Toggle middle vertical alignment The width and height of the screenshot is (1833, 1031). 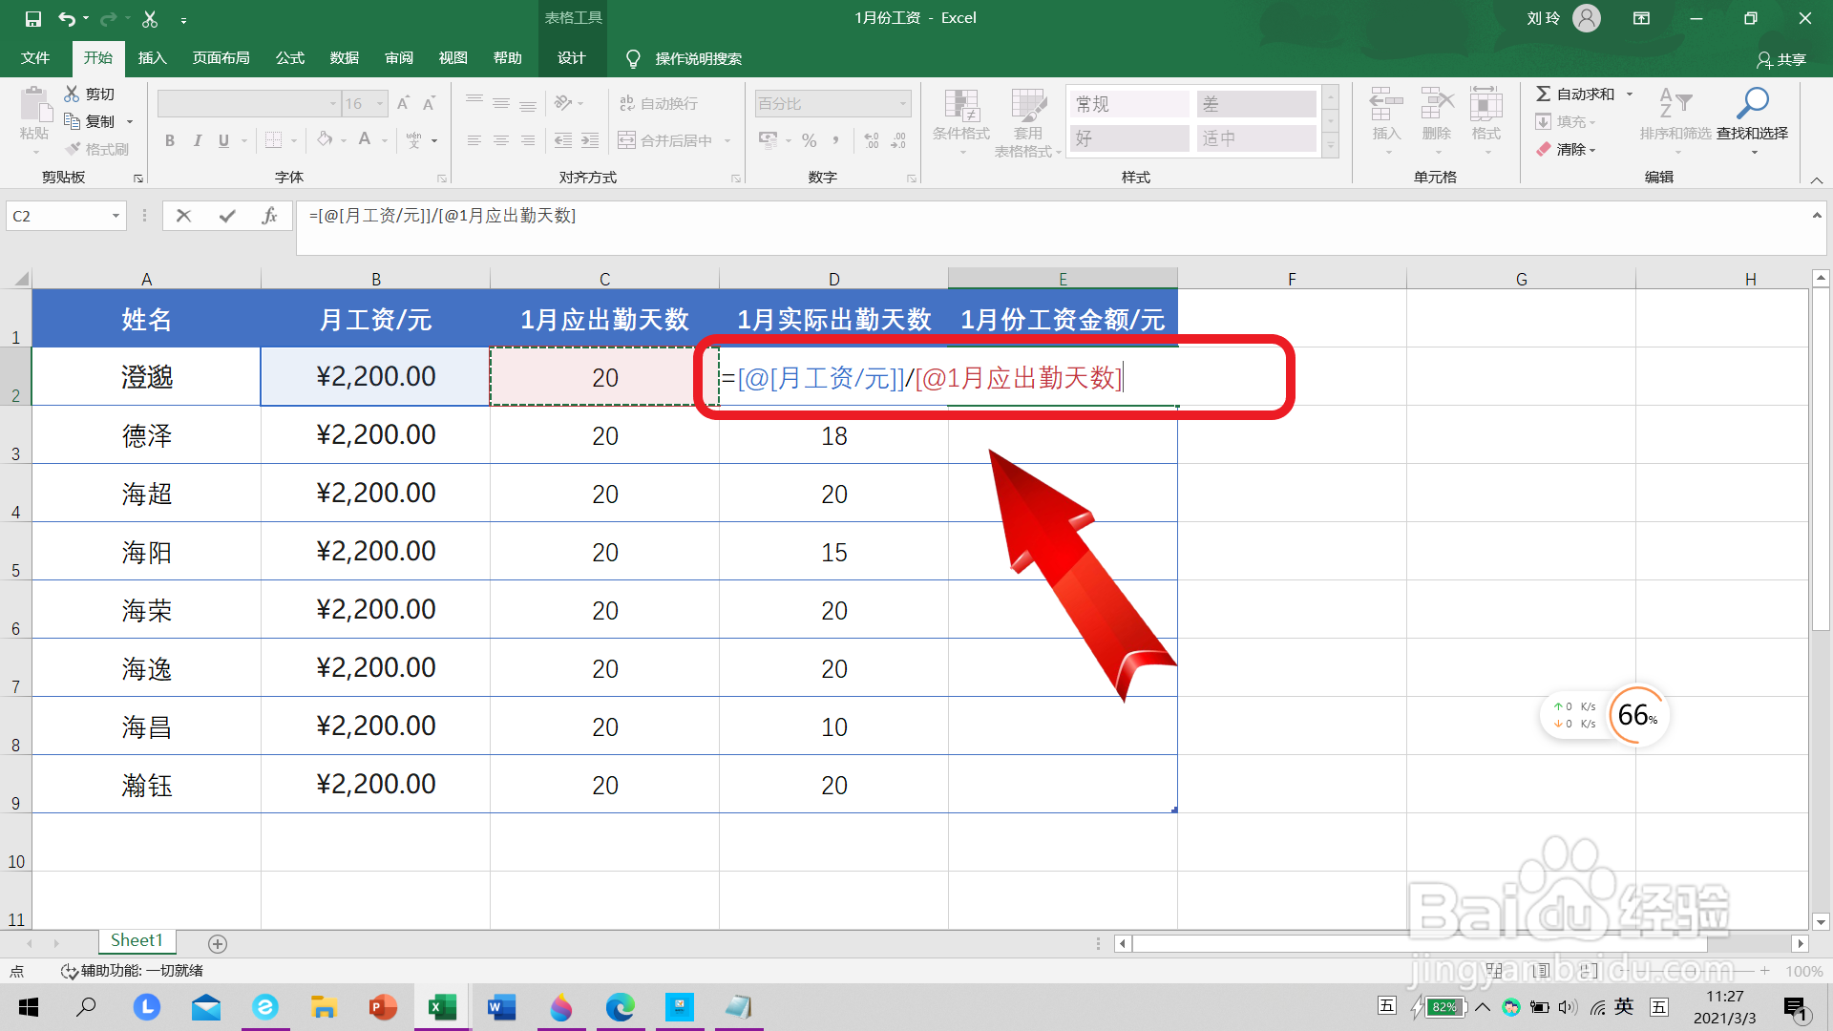[x=501, y=103]
